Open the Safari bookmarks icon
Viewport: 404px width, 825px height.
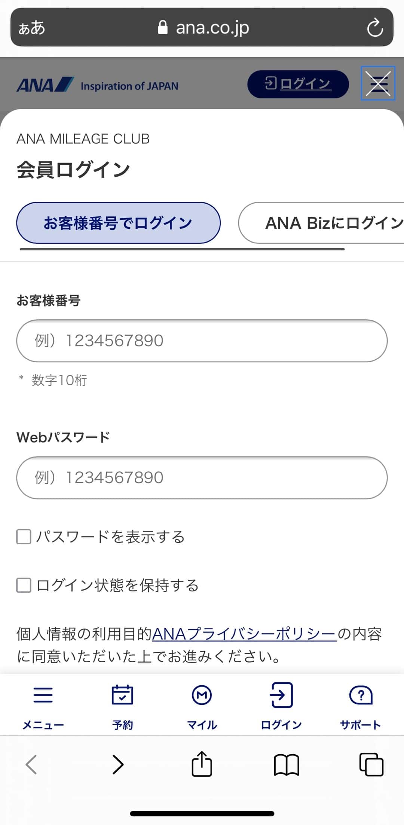287,764
